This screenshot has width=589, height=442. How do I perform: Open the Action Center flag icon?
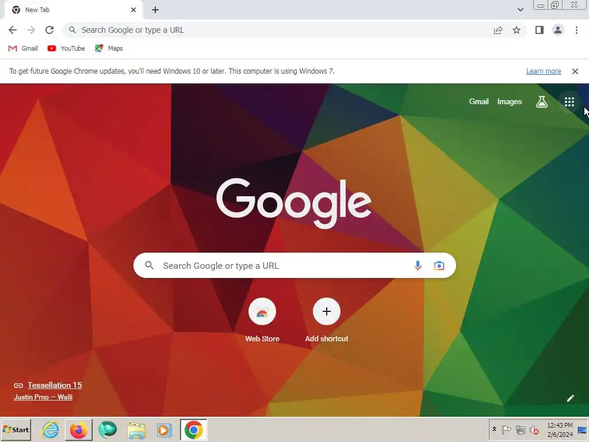506,429
